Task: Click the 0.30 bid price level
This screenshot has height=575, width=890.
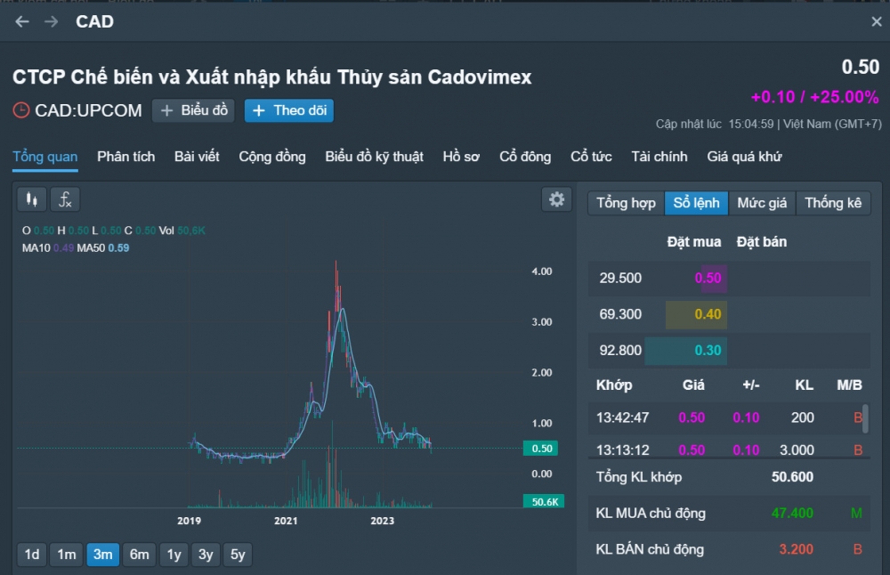Action: [708, 350]
